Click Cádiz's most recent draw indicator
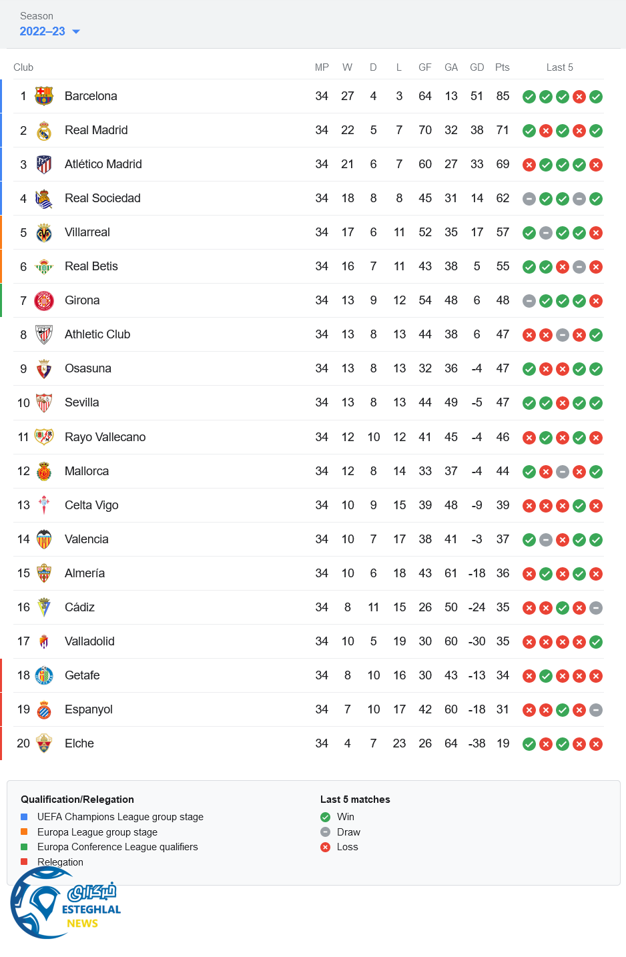 [x=596, y=608]
